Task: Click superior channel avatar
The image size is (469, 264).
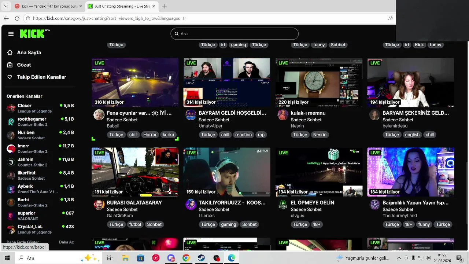Action: tap(11, 216)
